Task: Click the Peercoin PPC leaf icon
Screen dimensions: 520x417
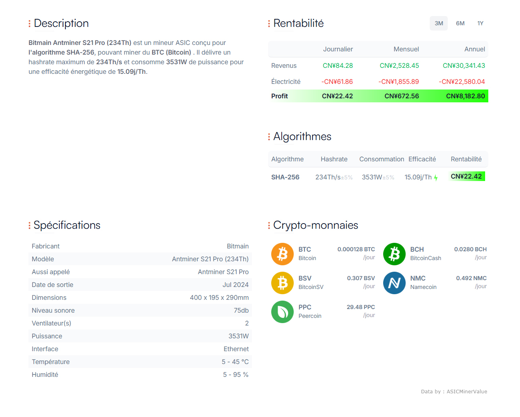Action: pyautogui.click(x=282, y=312)
